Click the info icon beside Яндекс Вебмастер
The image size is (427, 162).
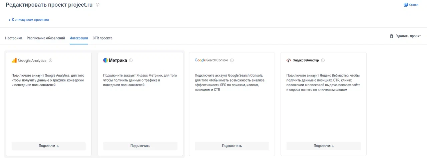(x=323, y=60)
